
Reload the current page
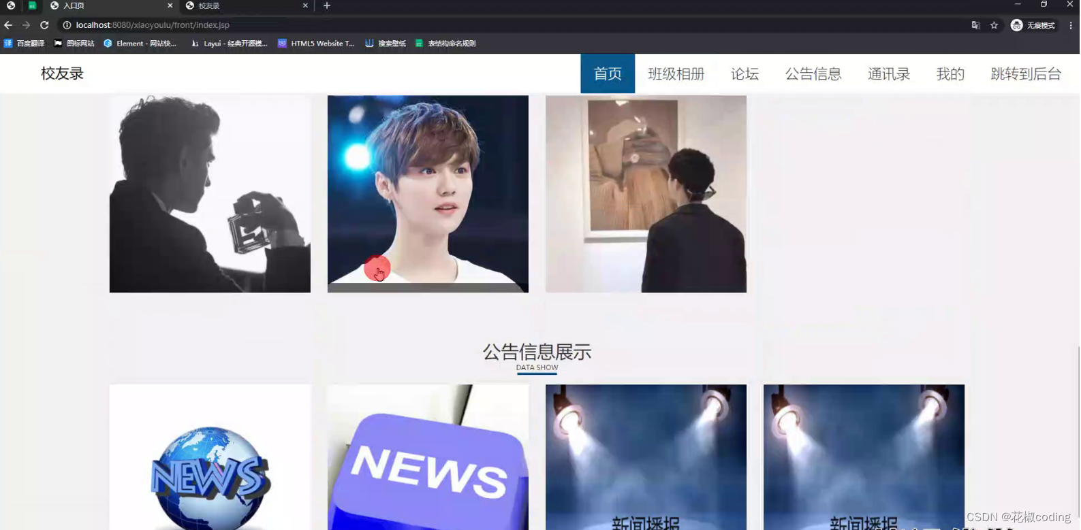tap(44, 25)
